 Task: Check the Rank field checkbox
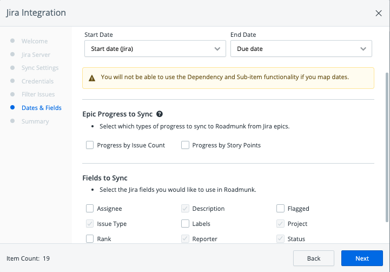click(90, 238)
